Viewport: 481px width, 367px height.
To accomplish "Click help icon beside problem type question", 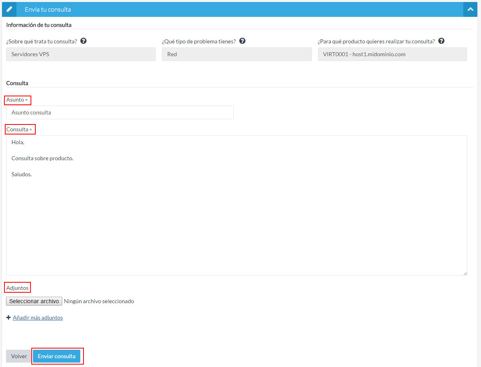I will pos(242,41).
